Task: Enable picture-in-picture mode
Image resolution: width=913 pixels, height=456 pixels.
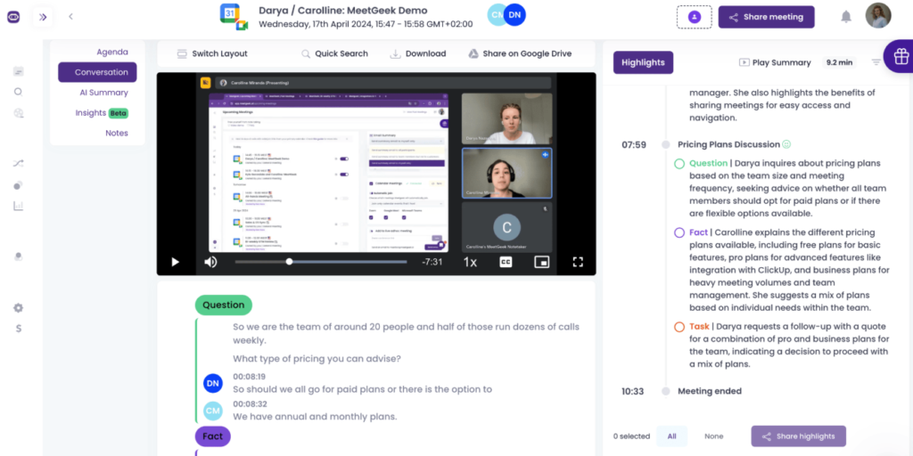Action: (542, 262)
